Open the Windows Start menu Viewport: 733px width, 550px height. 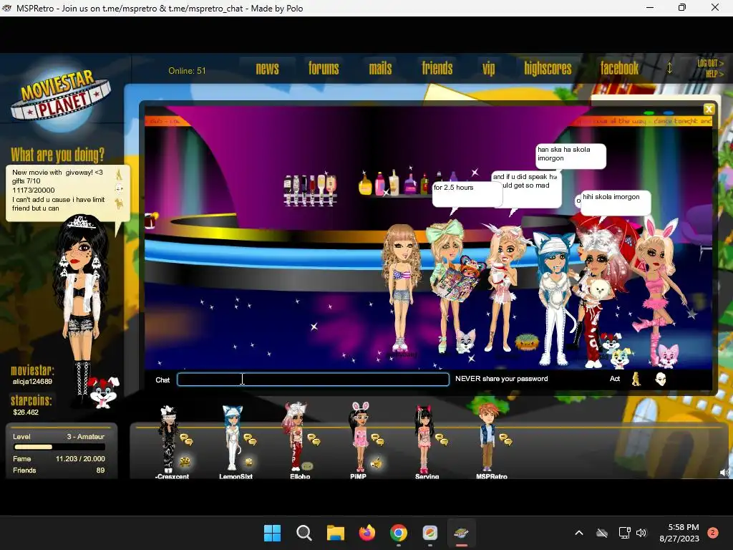coord(273,533)
